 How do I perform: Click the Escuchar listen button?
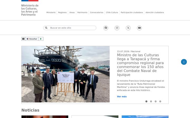pos(32,39)
